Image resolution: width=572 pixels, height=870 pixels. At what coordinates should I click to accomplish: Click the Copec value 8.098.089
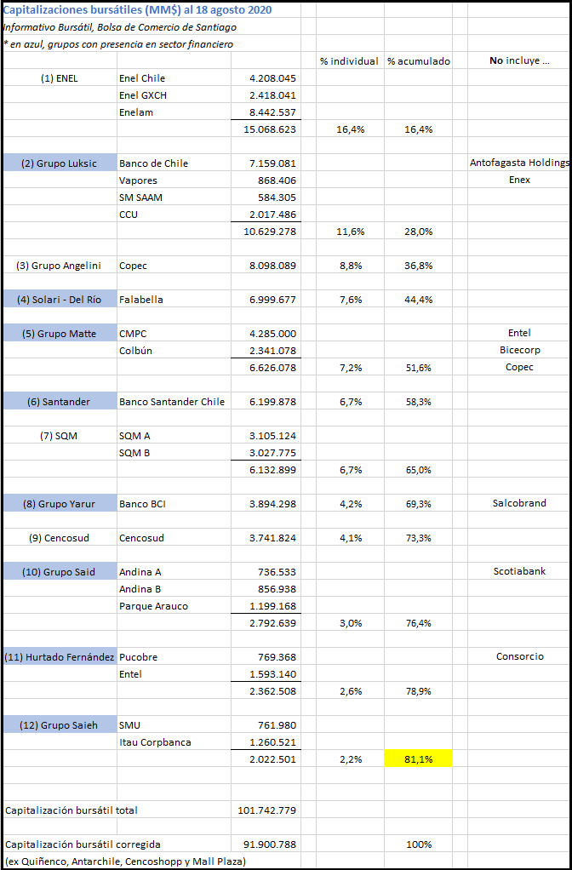click(266, 266)
